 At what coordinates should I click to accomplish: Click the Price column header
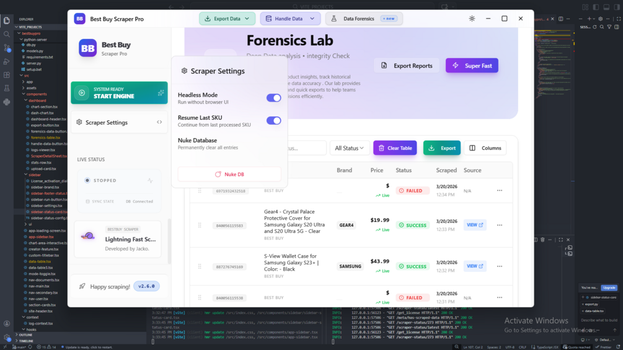377,170
